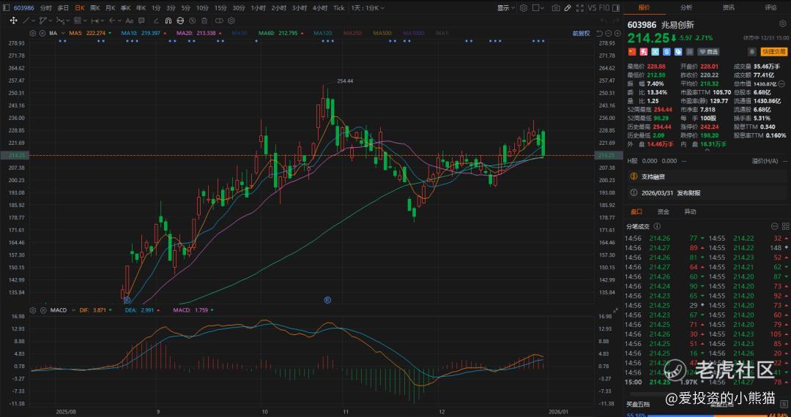Viewport: 791px width, 417px height.
Task: Toggle the drawing sync icon
Action: click(180, 20)
